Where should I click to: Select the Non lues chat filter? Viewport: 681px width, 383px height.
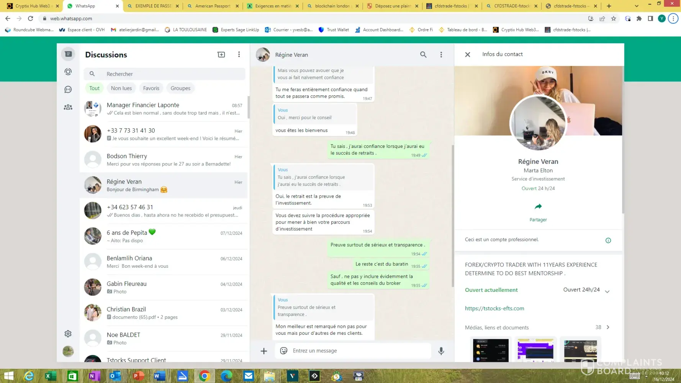(x=121, y=88)
